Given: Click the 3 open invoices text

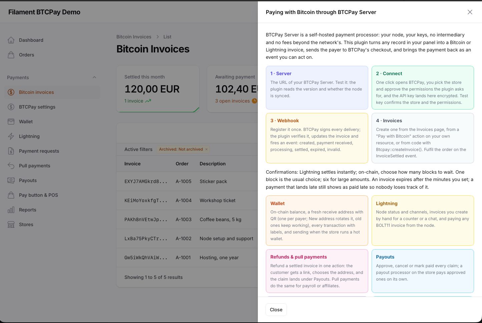Looking at the screenshot, I should point(232,101).
